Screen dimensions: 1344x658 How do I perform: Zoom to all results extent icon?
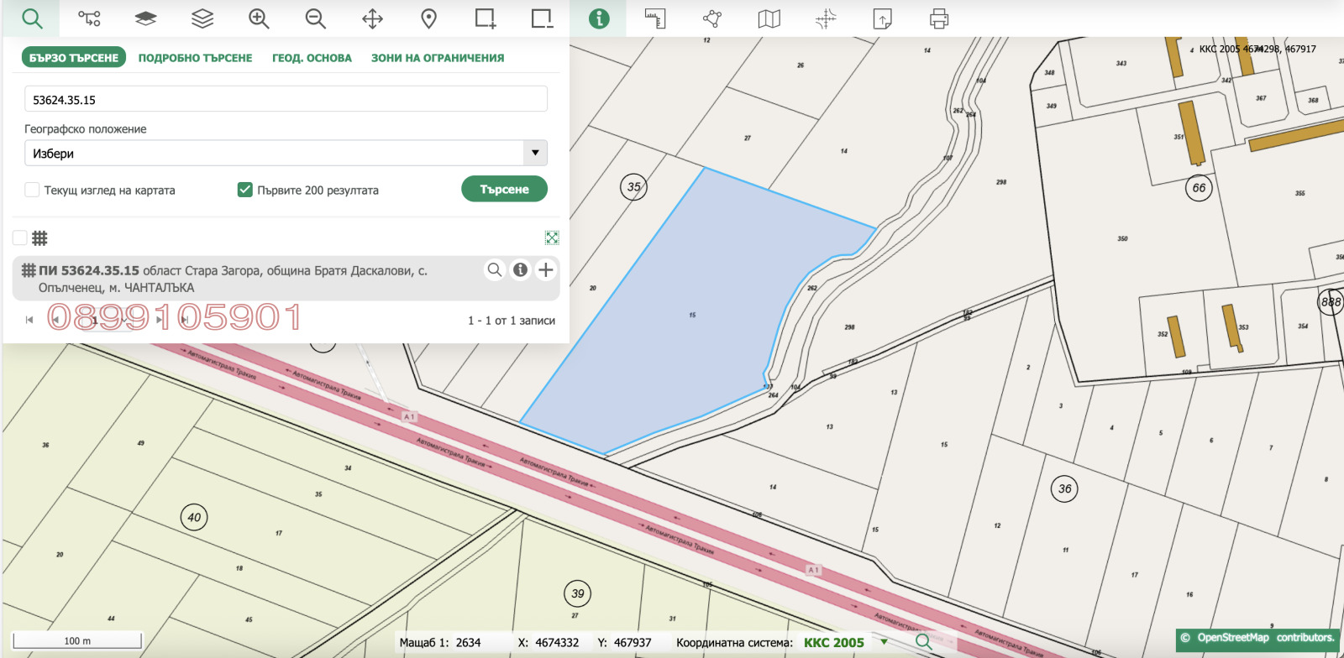(552, 238)
